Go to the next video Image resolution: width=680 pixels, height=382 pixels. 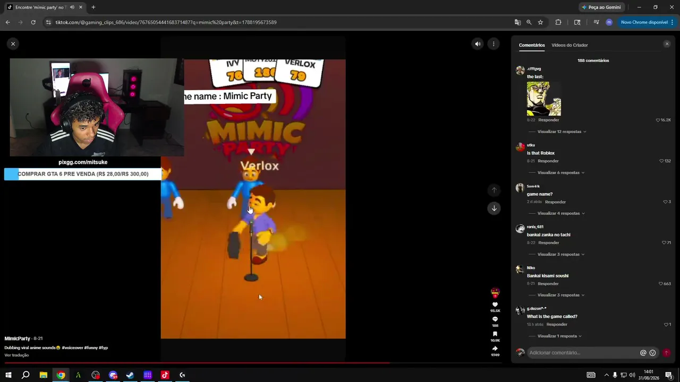(x=494, y=208)
